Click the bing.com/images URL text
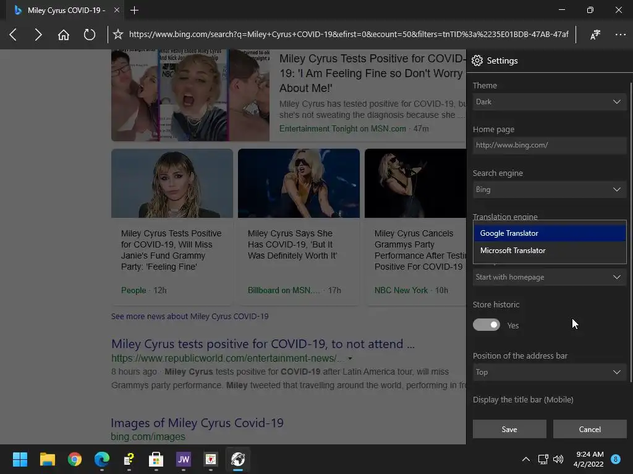The height and width of the screenshot is (474, 633). coord(148,436)
